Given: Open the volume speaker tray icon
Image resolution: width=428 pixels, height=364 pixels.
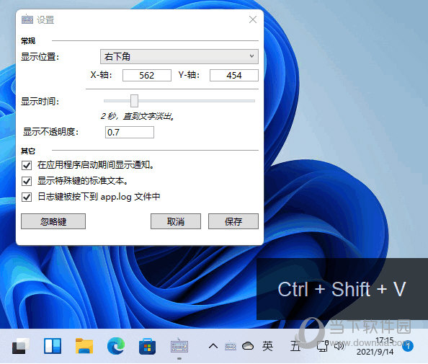Looking at the screenshot, I should pos(339,346).
